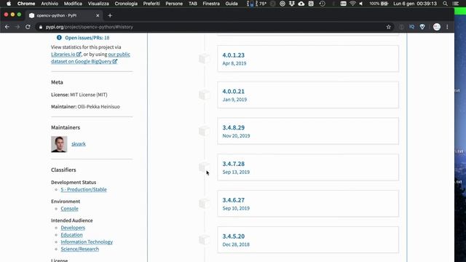The width and height of the screenshot is (466, 262).
Task: Open a new browser tab
Action: (x=110, y=15)
